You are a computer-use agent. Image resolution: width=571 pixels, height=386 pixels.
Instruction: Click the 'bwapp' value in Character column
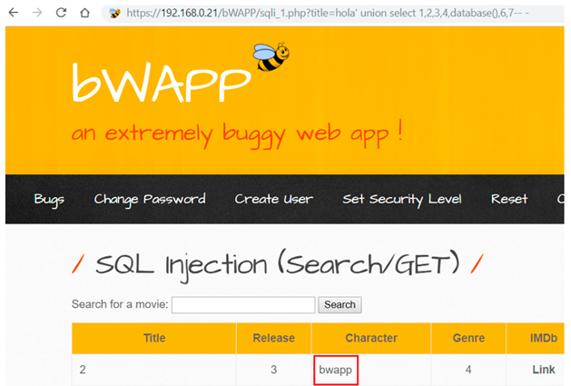click(335, 371)
